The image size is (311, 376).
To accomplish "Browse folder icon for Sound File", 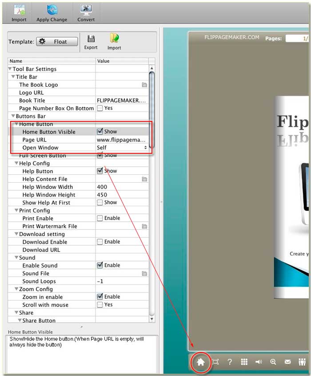I will tap(144, 274).
